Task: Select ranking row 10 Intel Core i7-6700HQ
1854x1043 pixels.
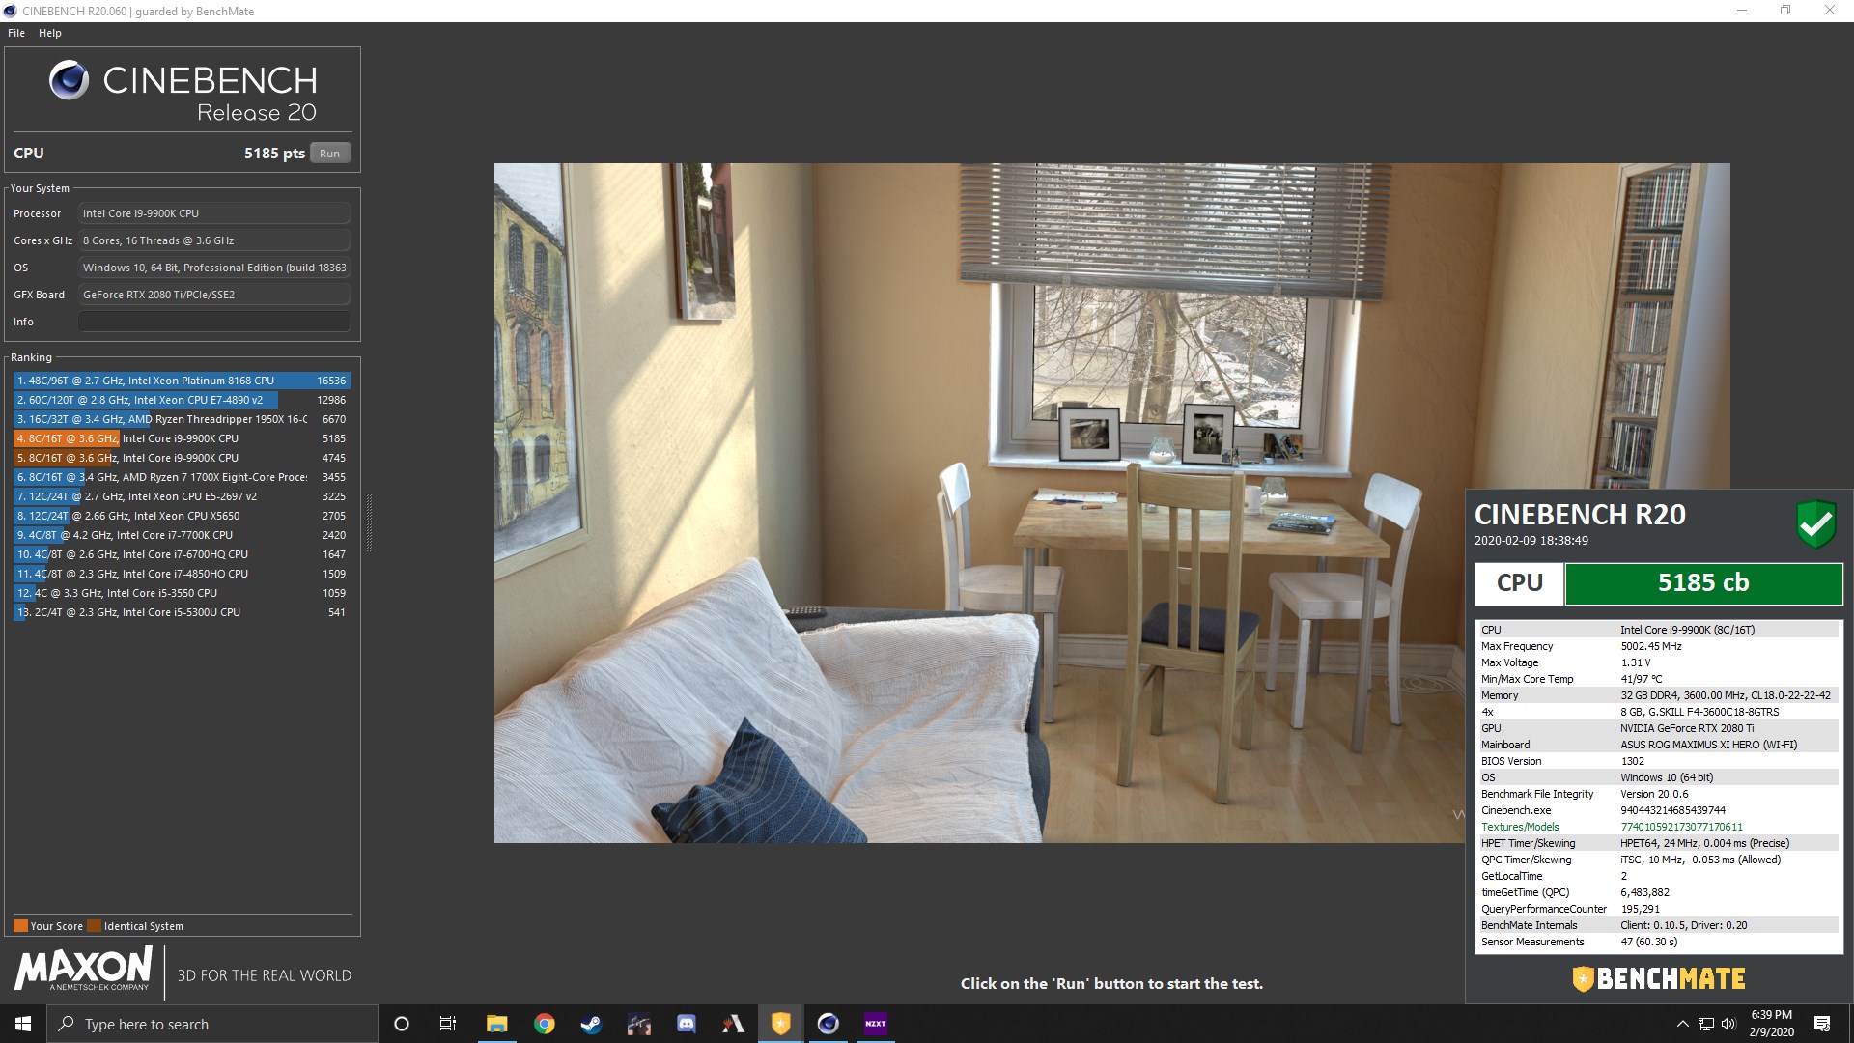Action: tap(182, 554)
